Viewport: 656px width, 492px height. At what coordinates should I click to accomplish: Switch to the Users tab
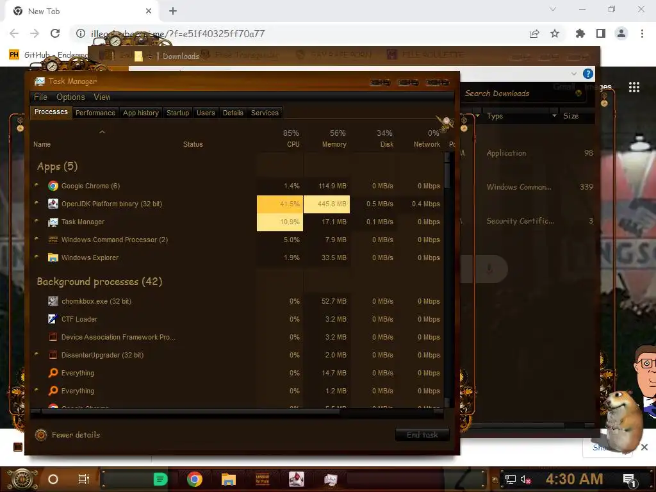point(206,113)
